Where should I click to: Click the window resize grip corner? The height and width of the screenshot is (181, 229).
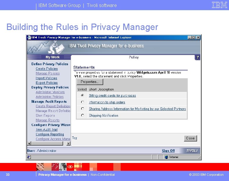(x=199, y=158)
